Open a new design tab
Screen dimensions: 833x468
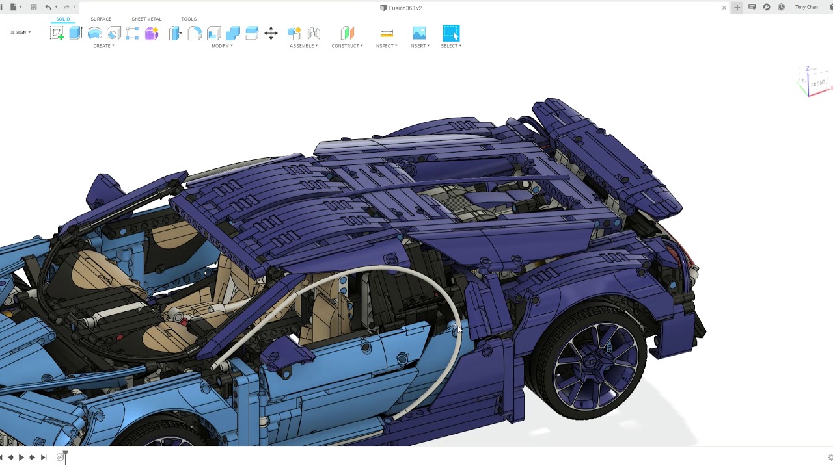coord(737,8)
